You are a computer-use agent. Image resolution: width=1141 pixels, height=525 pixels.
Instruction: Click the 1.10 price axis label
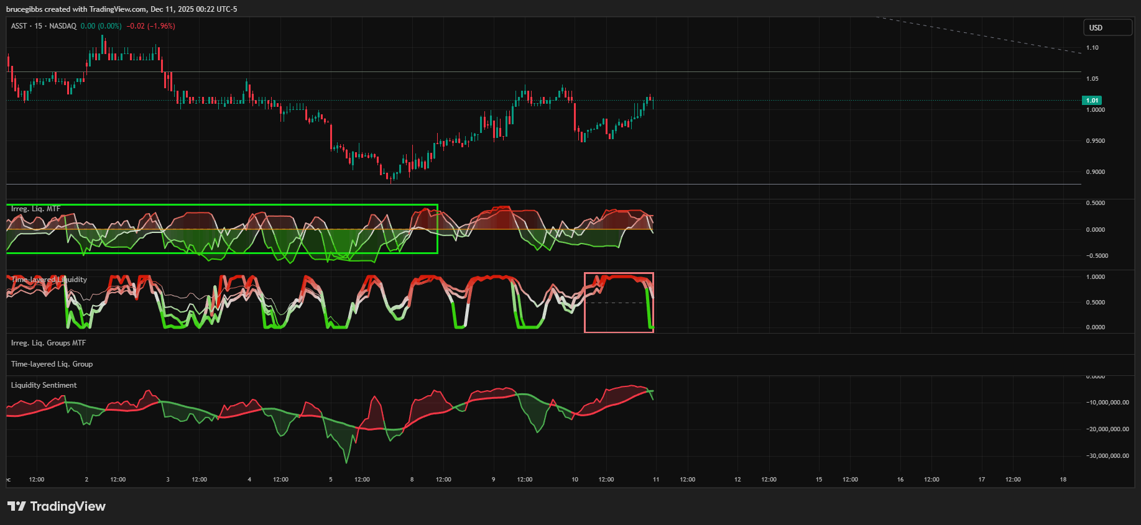click(x=1092, y=48)
